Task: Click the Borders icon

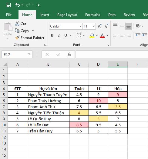Action: point(79,35)
